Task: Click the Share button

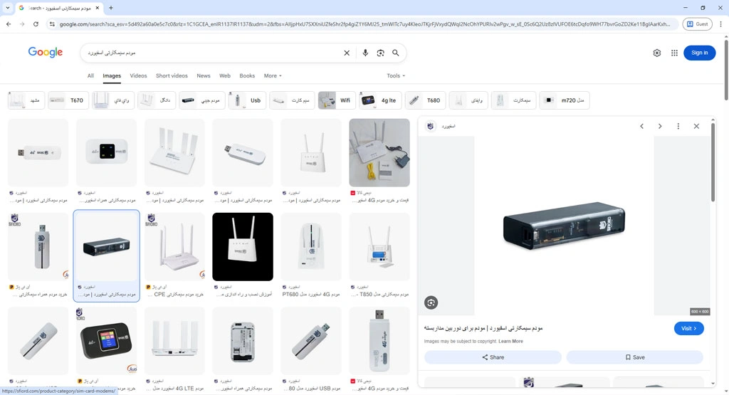Action: coord(493,357)
